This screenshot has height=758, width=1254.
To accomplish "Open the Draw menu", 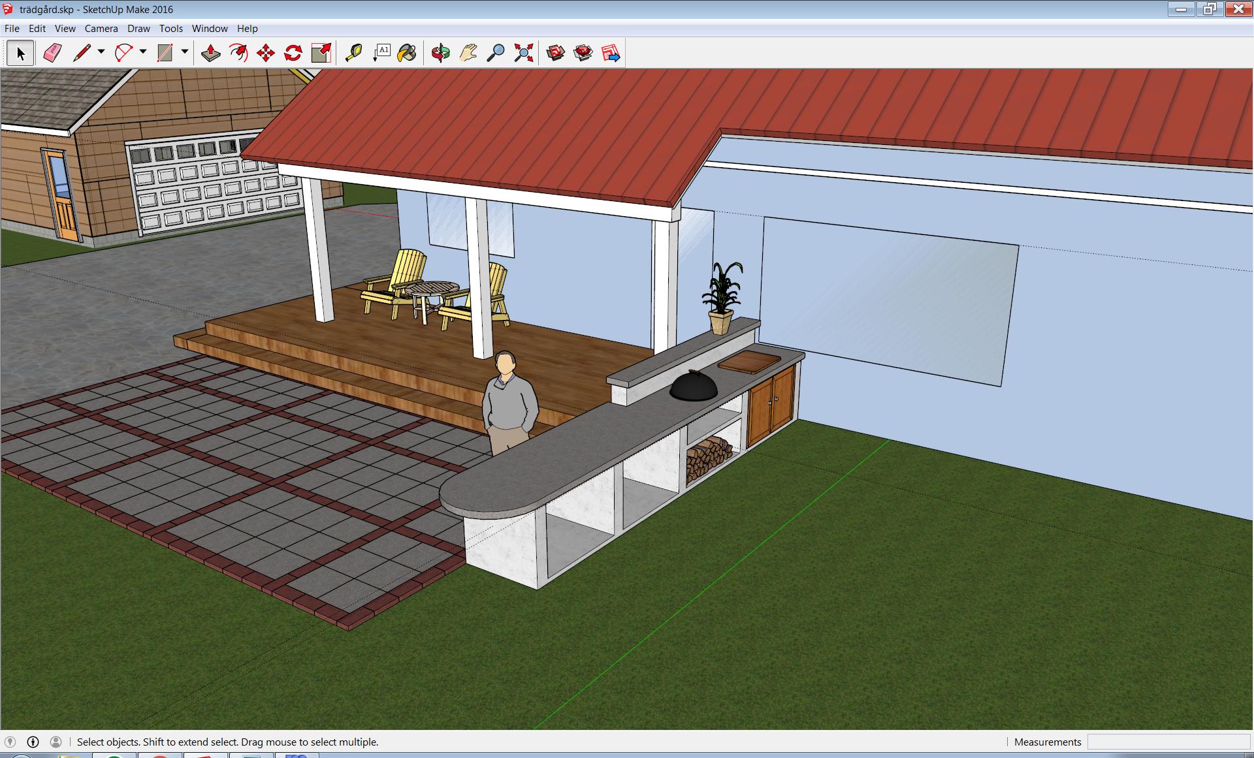I will 138,29.
